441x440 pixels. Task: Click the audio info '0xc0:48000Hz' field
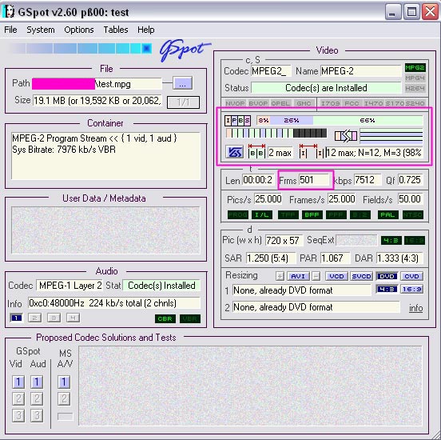[x=114, y=303]
